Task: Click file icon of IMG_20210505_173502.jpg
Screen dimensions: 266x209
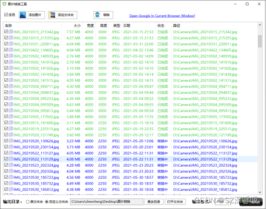Action: pyautogui.click(x=11, y=117)
